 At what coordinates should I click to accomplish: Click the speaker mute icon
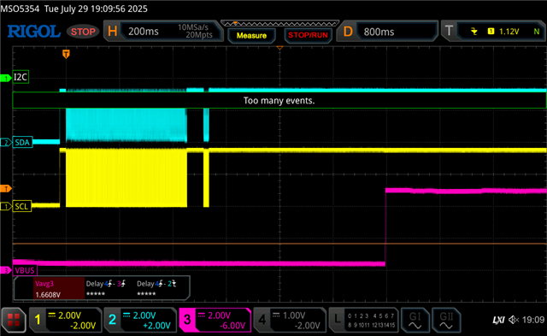[x=514, y=319]
